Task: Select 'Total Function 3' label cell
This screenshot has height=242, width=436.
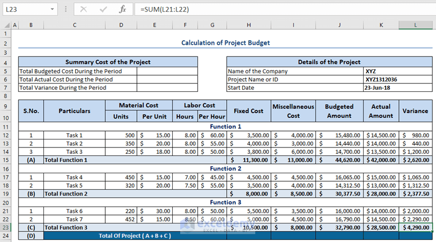Action: (x=135, y=228)
